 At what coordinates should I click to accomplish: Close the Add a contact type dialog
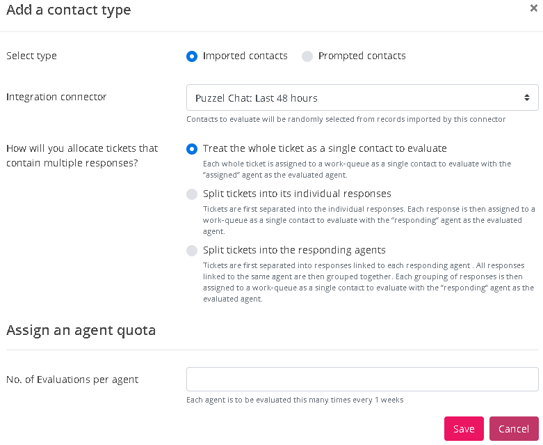533,9
